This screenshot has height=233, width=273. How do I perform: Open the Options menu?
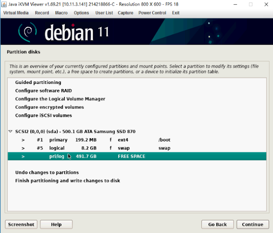click(x=81, y=13)
